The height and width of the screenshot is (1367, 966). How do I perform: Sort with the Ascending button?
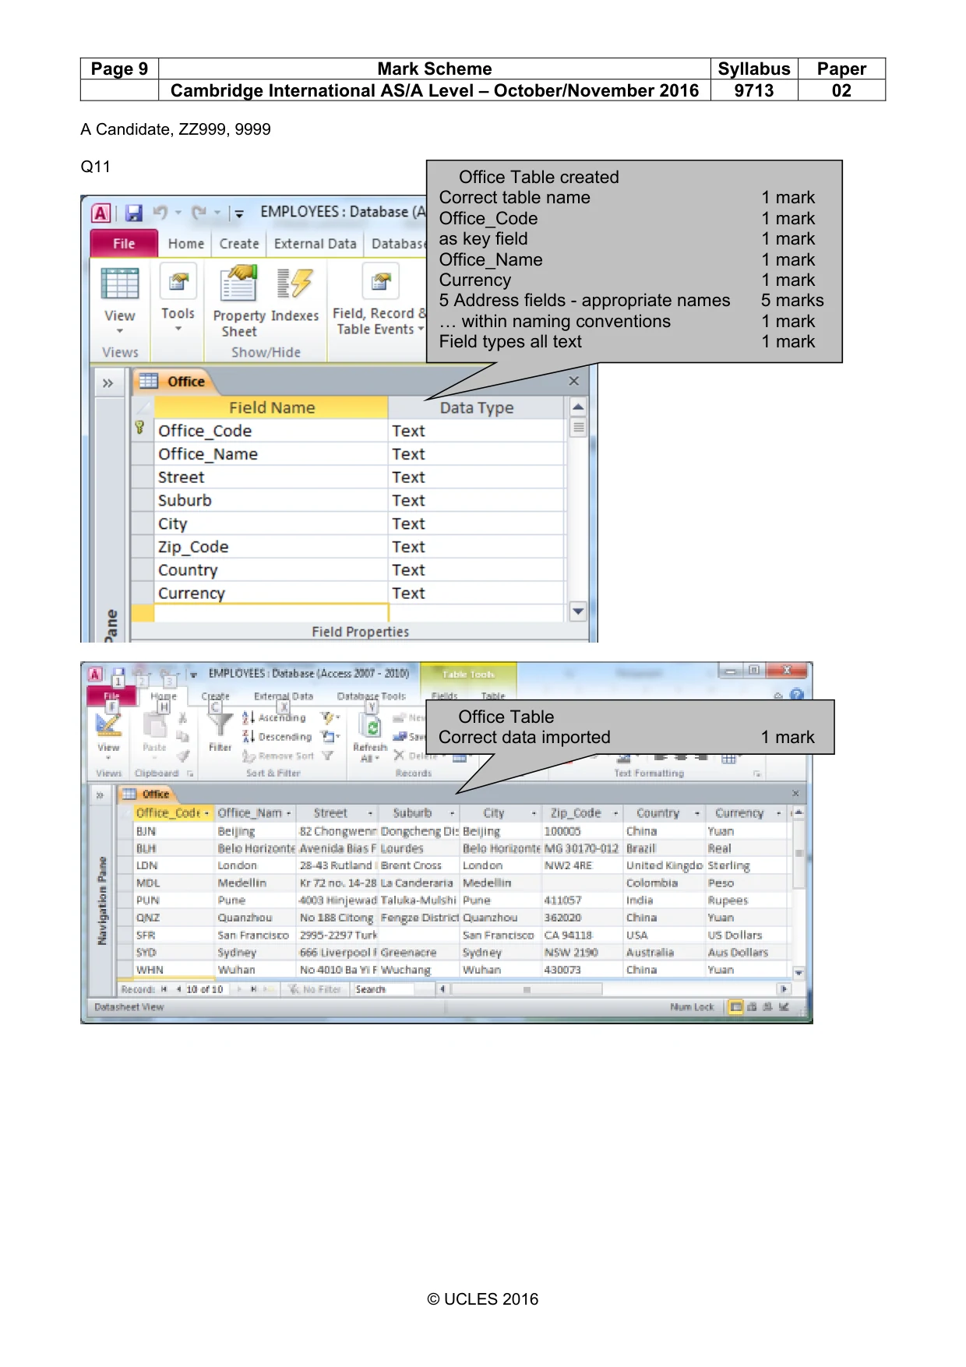[274, 717]
